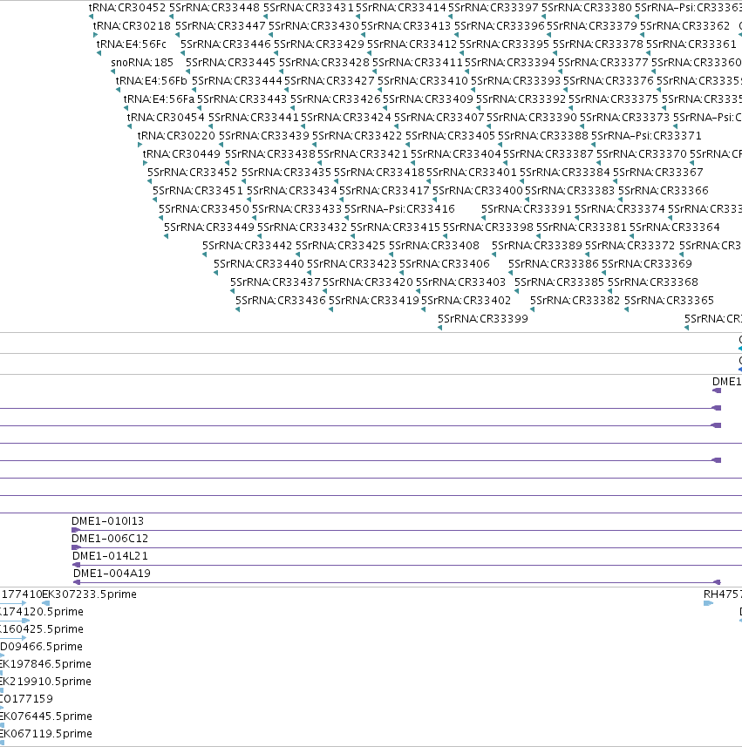This screenshot has width=742, height=747.
Task: Select 5SrRNA:CR33440 gene label
Action: (x=259, y=263)
